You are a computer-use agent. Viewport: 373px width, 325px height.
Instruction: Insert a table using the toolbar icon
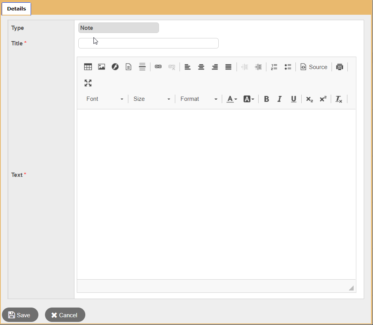[x=88, y=67]
